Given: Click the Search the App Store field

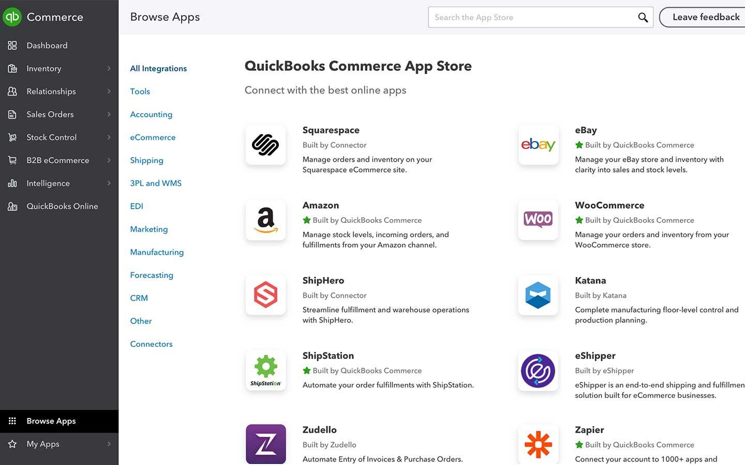Looking at the screenshot, I should click(x=533, y=18).
